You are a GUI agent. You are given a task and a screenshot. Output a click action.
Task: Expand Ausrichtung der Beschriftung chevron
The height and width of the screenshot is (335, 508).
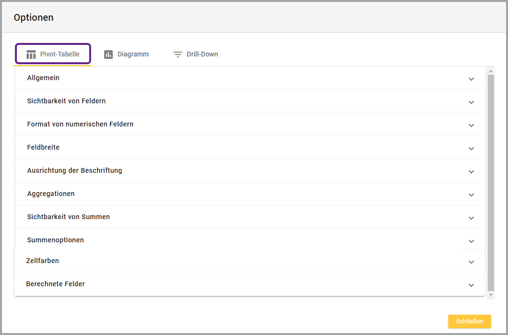coord(471,172)
